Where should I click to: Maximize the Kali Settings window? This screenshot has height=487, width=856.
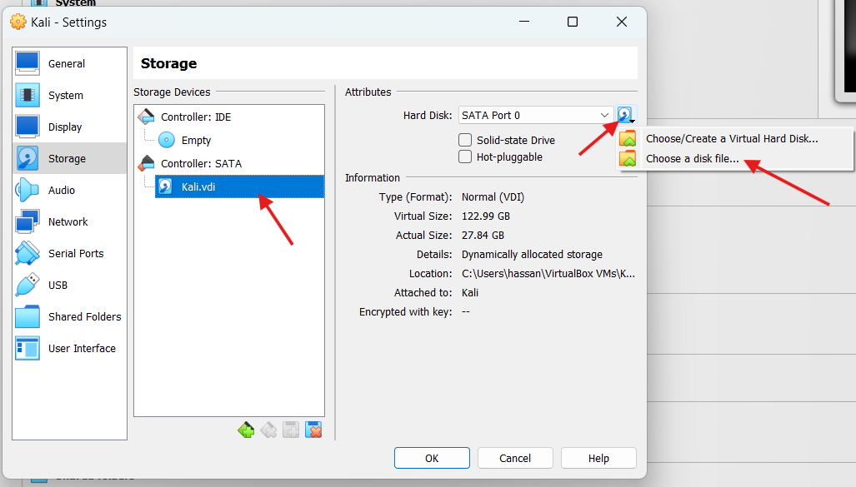pos(572,22)
